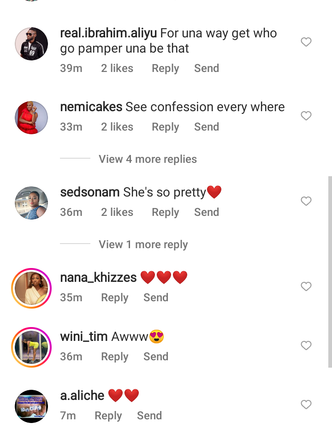This screenshot has width=332, height=435.
Task: Reply to a.aliche's hearts comment
Action: point(108,416)
